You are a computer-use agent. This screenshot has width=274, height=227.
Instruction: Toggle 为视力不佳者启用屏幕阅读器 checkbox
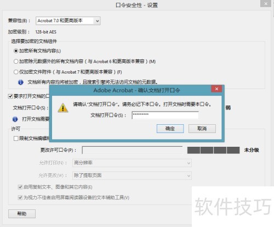pyautogui.click(x=20, y=197)
